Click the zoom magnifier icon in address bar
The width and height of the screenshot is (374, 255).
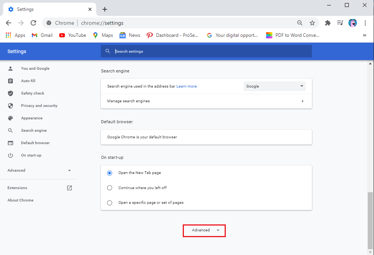click(x=300, y=23)
